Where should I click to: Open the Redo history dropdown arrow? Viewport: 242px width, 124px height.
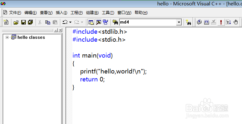tap(82, 22)
